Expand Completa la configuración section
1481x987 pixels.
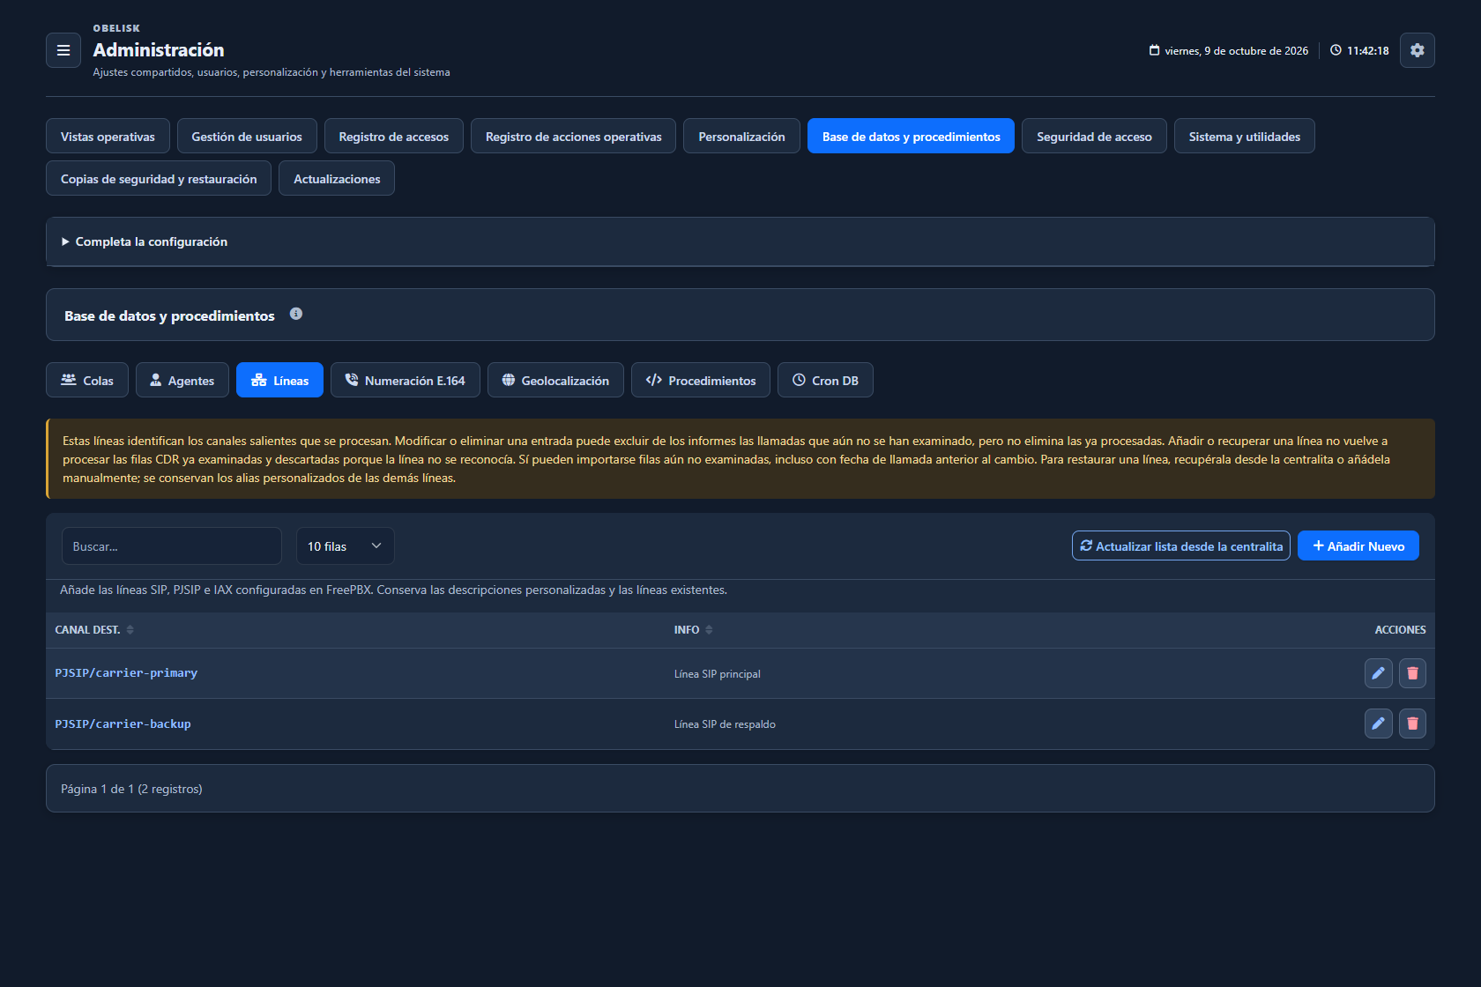tap(740, 241)
